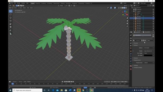Enable rendered viewport shading mode
The width and height of the screenshot is (163, 92).
coord(126,8)
